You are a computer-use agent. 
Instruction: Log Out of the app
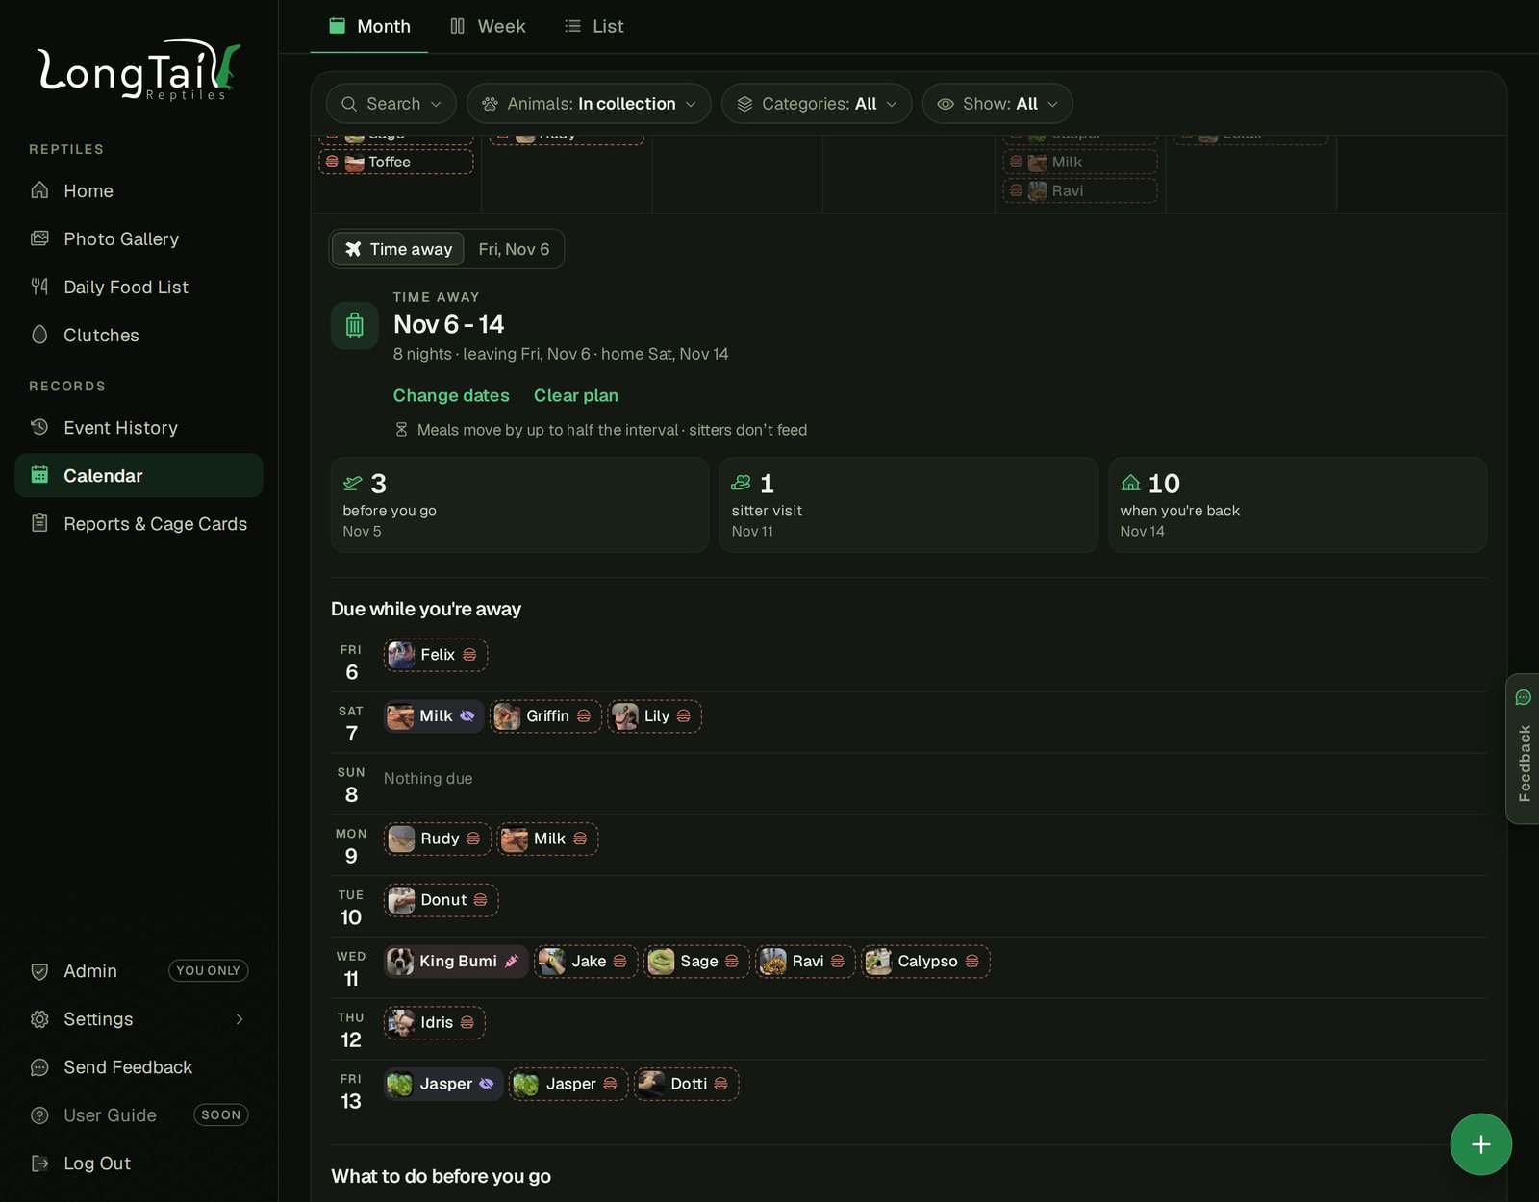point(139,1164)
